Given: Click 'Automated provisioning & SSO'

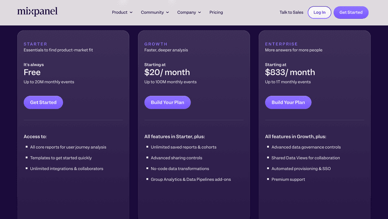Looking at the screenshot, I should click(301, 169).
